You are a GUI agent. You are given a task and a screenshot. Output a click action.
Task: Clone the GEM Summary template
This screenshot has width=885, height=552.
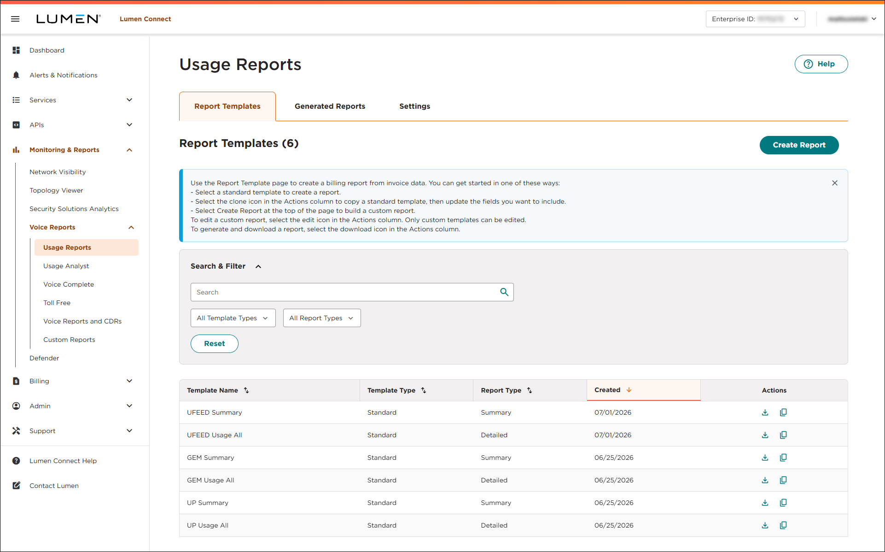pyautogui.click(x=783, y=458)
